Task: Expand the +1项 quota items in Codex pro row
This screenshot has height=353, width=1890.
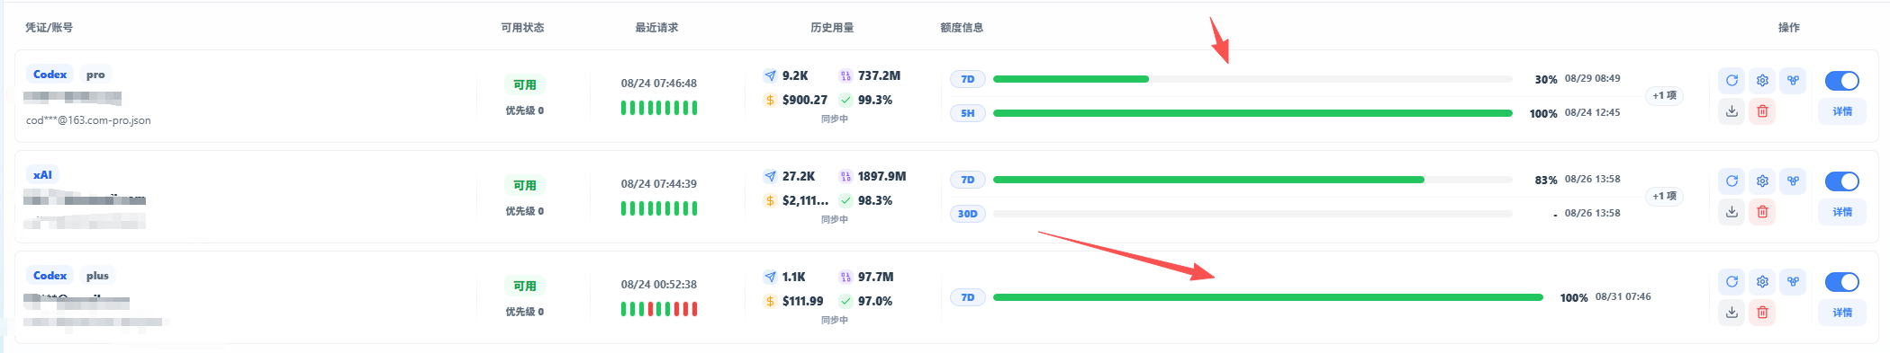Action: [1664, 95]
